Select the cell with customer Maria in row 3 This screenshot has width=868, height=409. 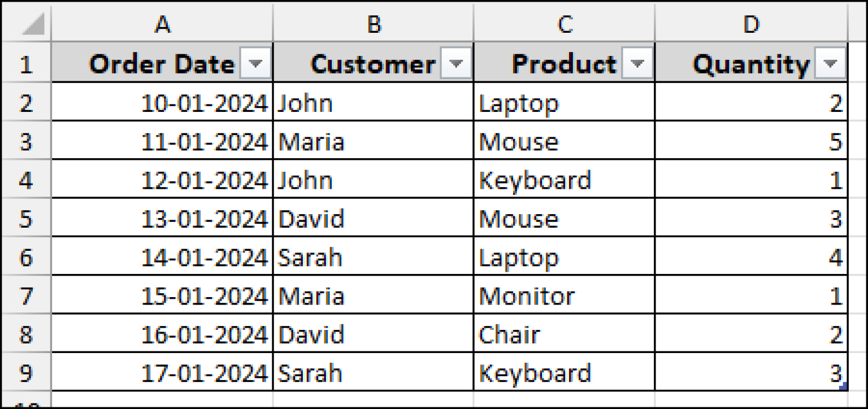373,141
